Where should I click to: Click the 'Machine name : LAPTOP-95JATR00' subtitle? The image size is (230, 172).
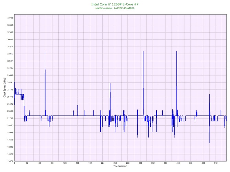tap(115, 8)
